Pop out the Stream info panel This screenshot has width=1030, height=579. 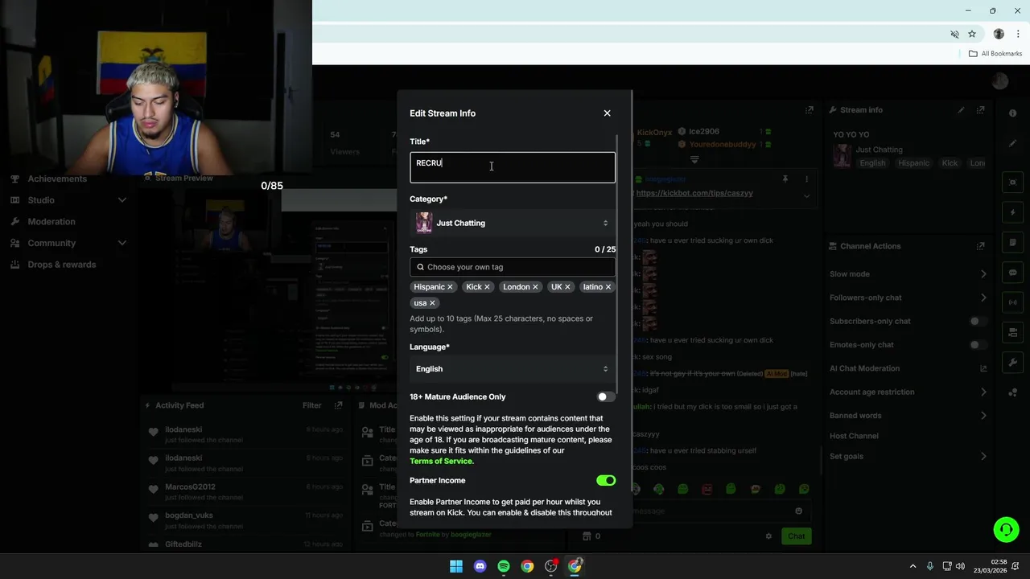[x=980, y=110]
